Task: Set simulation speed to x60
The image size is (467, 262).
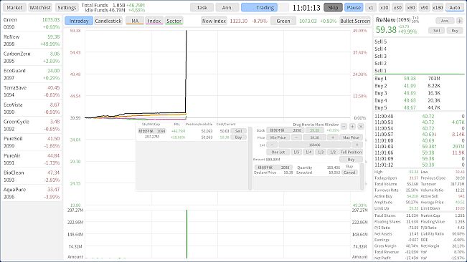Action: tap(411, 7)
